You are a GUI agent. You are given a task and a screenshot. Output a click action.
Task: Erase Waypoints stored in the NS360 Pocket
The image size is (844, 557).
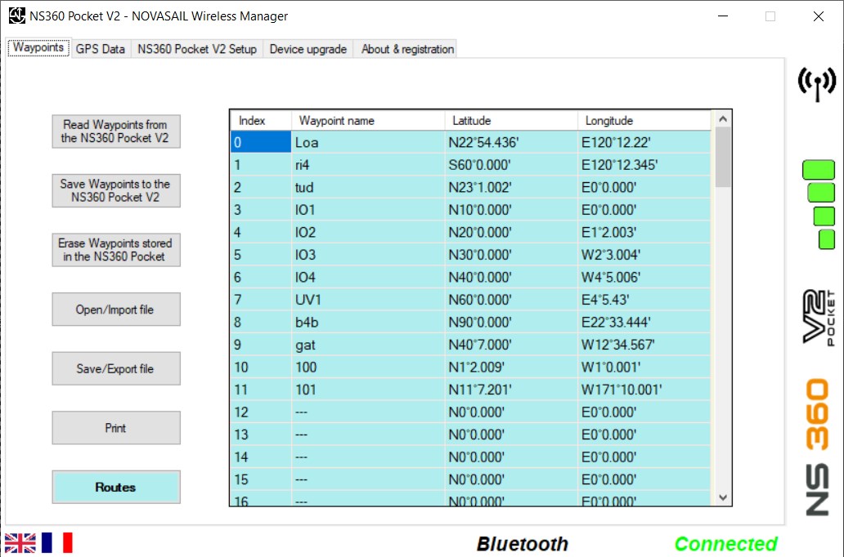click(116, 249)
